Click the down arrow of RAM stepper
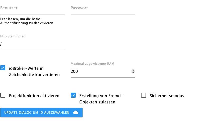Screen dimensions: 202x122 133,72
